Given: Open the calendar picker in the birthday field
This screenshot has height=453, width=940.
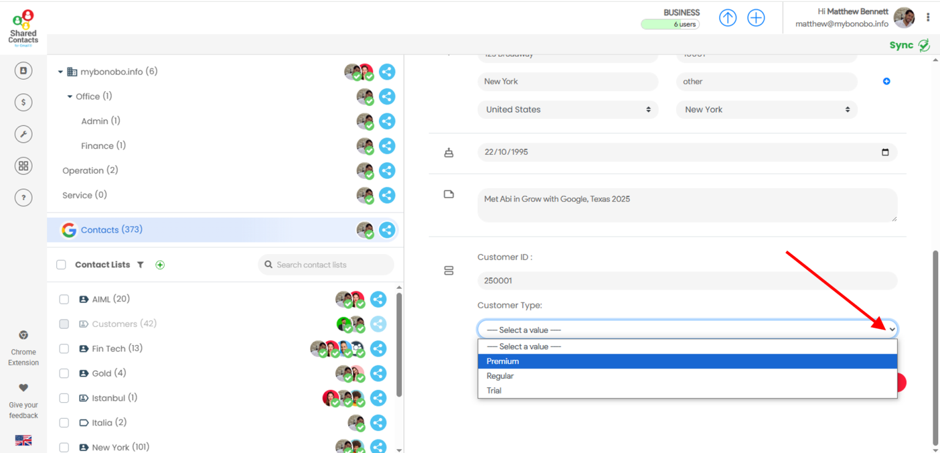Looking at the screenshot, I should [885, 152].
